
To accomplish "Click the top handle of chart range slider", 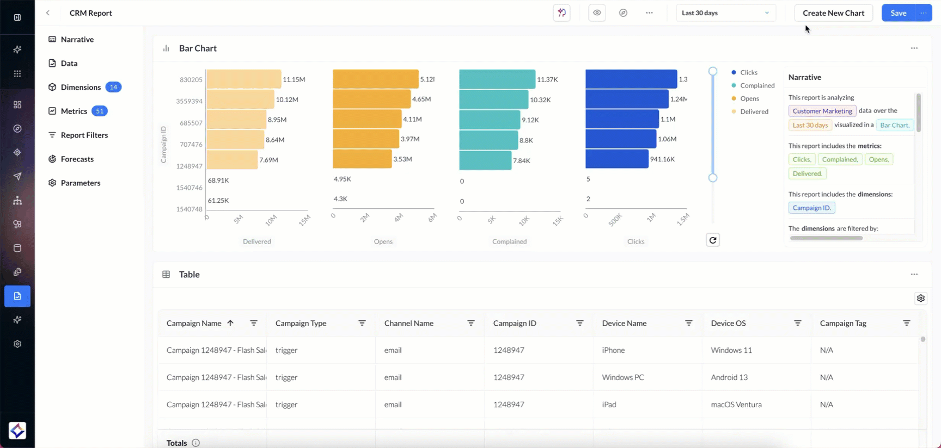I will pyautogui.click(x=712, y=71).
